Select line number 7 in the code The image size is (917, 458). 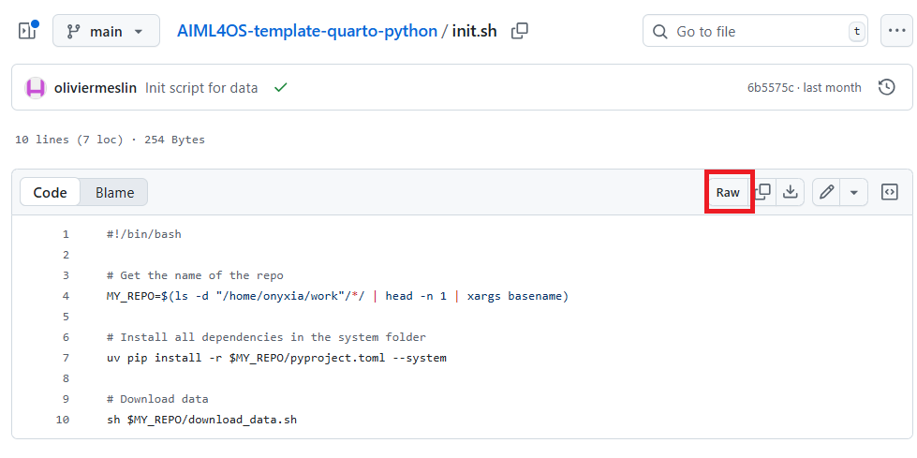tap(66, 358)
